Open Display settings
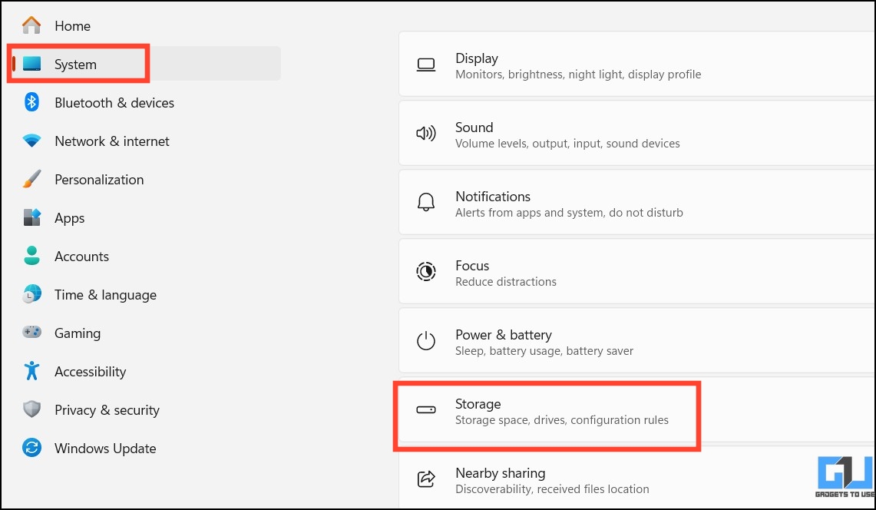 pyautogui.click(x=637, y=65)
